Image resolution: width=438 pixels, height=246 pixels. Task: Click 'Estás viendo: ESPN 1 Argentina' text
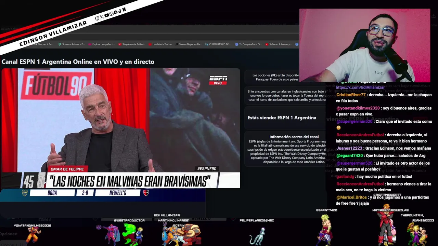[282, 118]
